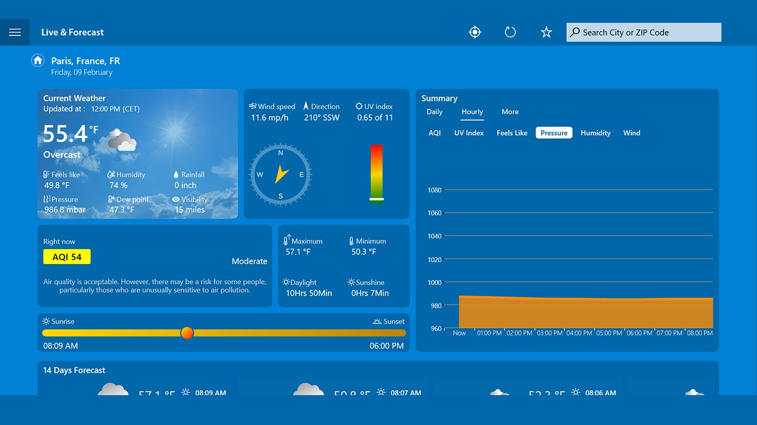757x425 pixels.
Task: Click the wind speed icon
Action: (x=254, y=106)
